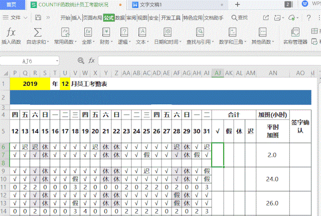The height and width of the screenshot is (216, 321).
Task: Open the 开发工具 ribbon tab
Action: [x=171, y=18]
